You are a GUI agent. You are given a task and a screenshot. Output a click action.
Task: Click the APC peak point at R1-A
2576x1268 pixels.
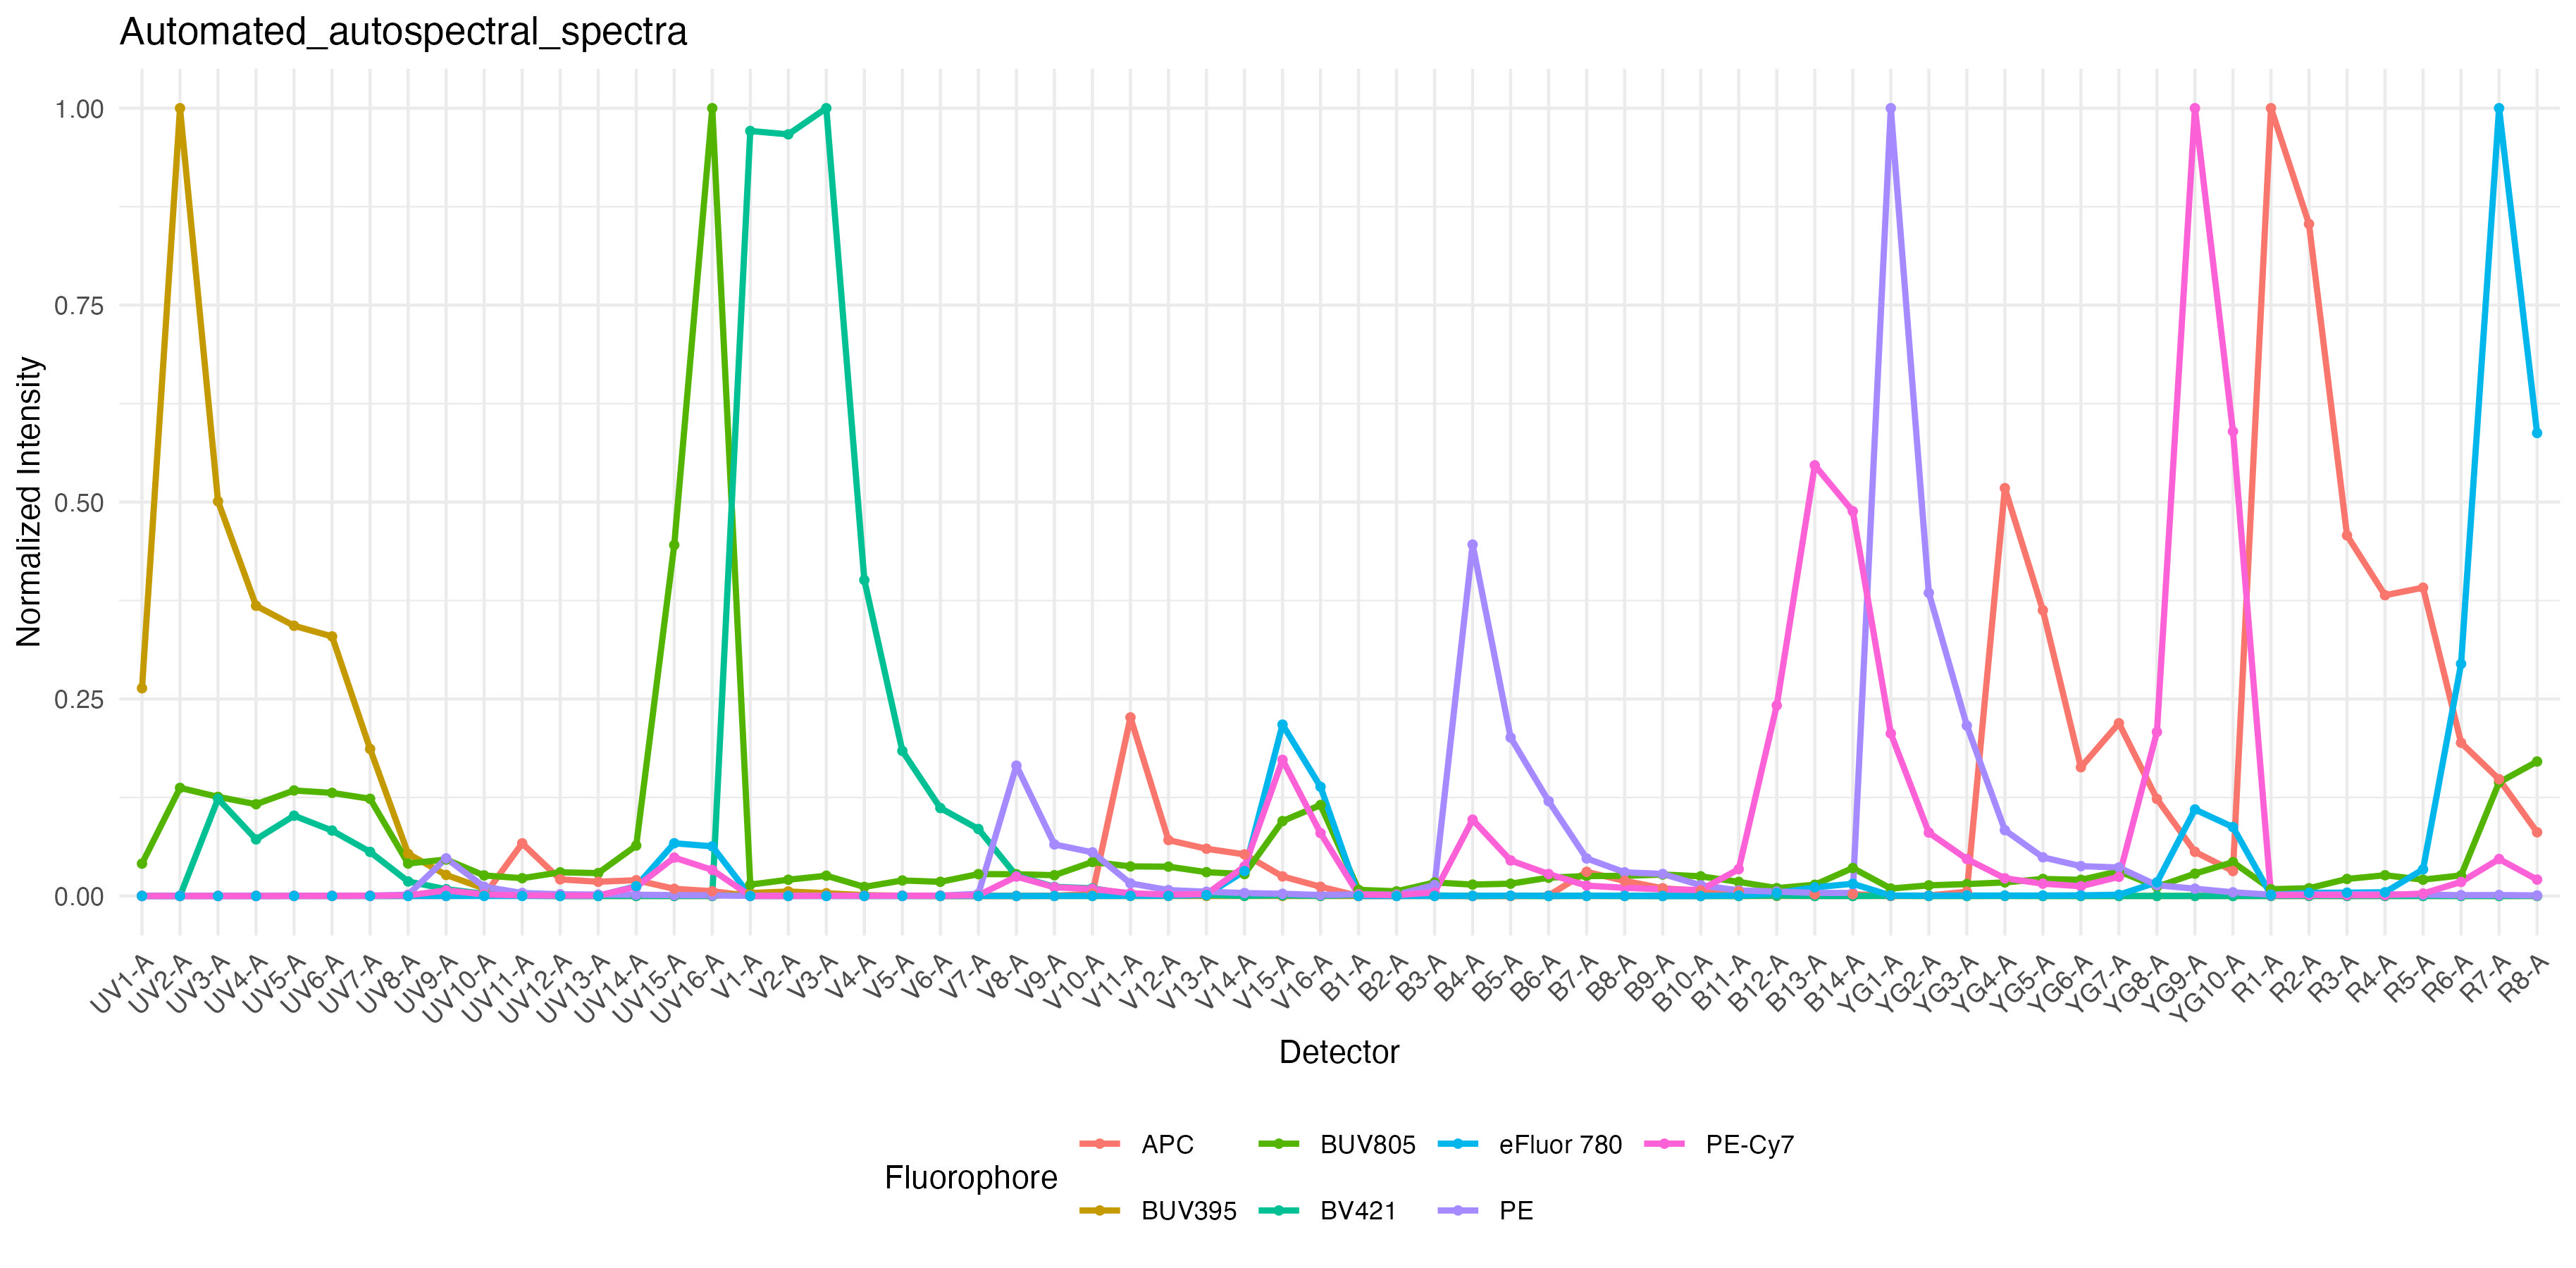click(x=2271, y=109)
